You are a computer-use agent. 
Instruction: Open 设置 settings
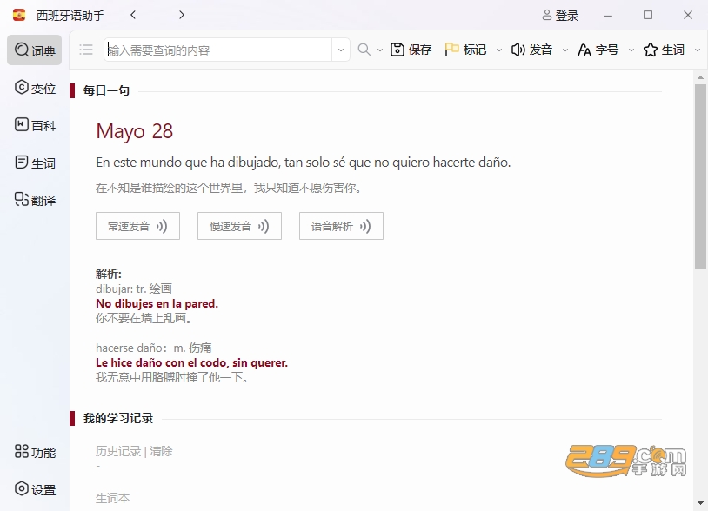click(34, 489)
